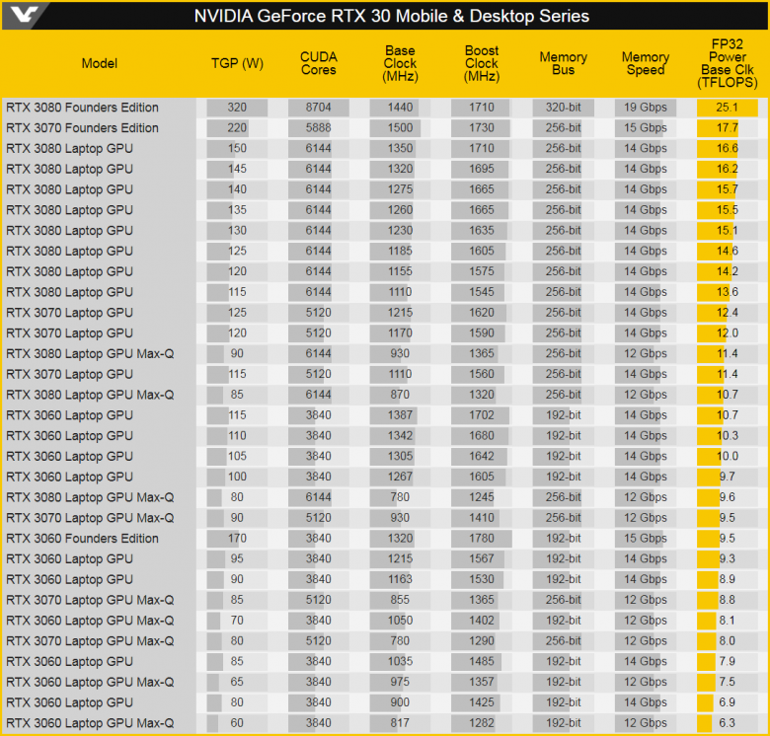Click the 16.6 TFLOPS bar value
Viewport: 770px width, 736px height.
[x=728, y=149]
